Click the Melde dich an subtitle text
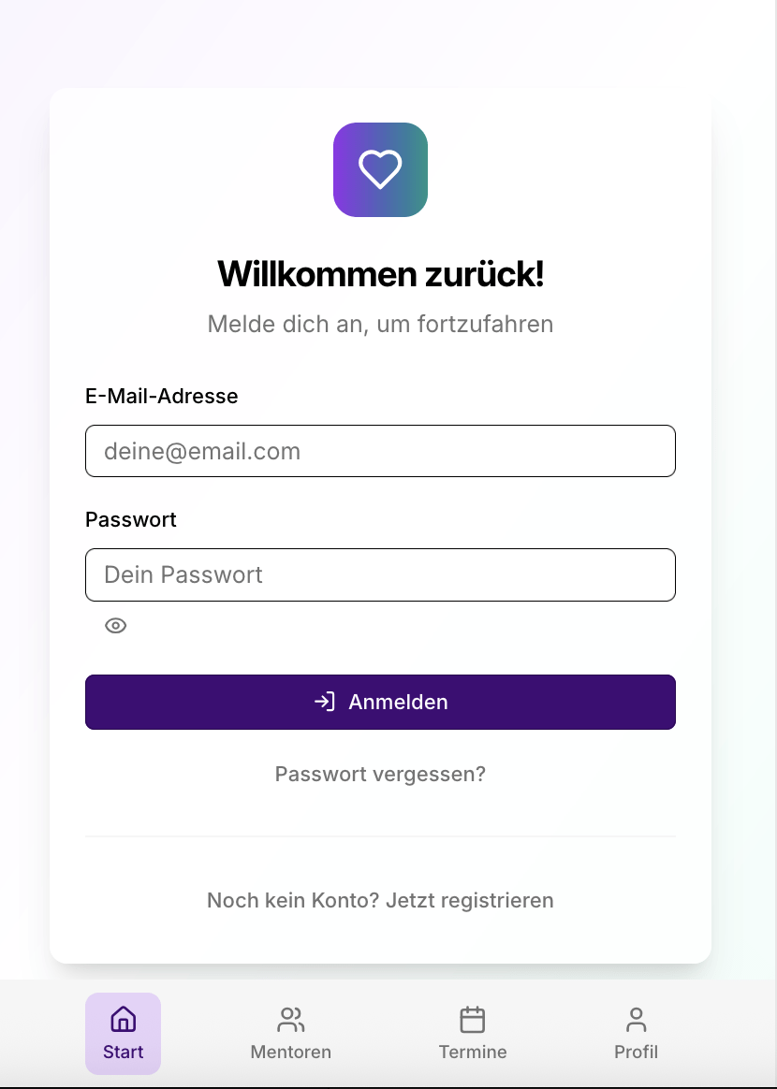The height and width of the screenshot is (1089, 777). [380, 325]
